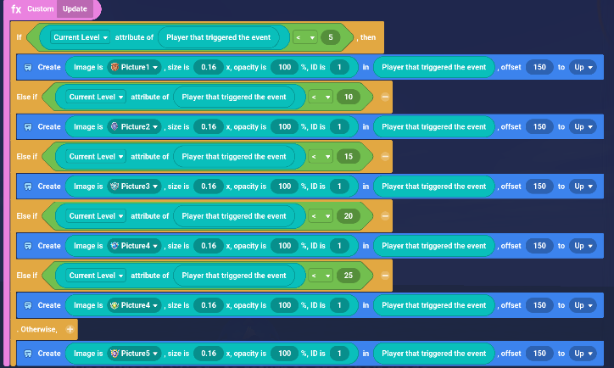Click the fx function icon
The width and height of the screenshot is (614, 368).
16,9
